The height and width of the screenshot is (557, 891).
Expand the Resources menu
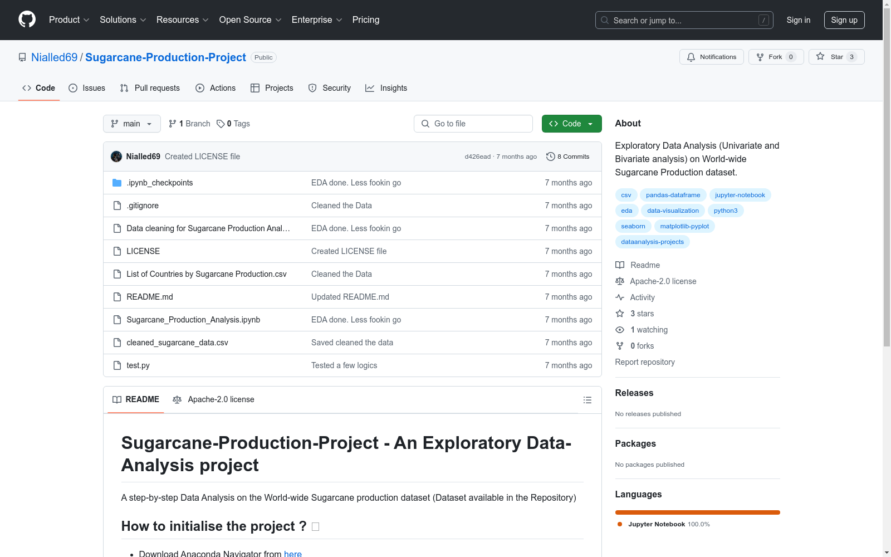(183, 20)
